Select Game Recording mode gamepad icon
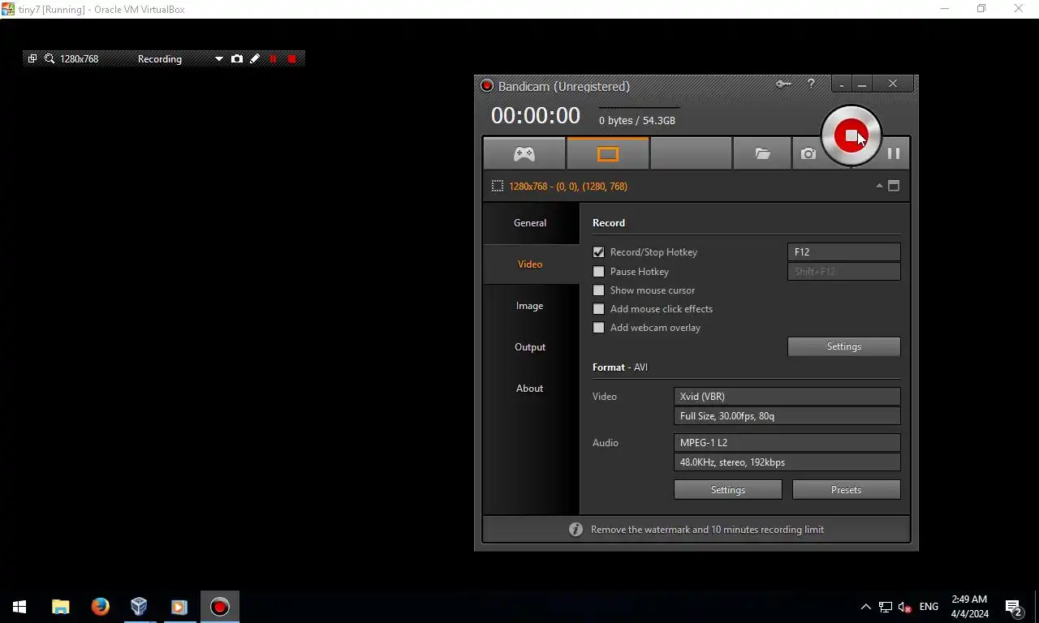Image resolution: width=1039 pixels, height=623 pixels. [x=524, y=153]
